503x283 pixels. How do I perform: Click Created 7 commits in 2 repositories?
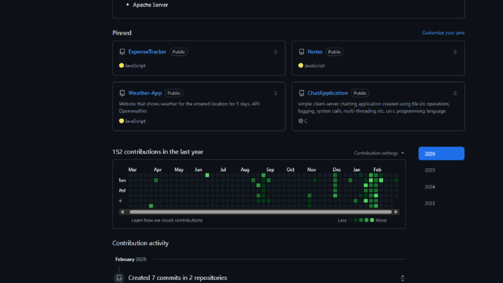pos(178,278)
